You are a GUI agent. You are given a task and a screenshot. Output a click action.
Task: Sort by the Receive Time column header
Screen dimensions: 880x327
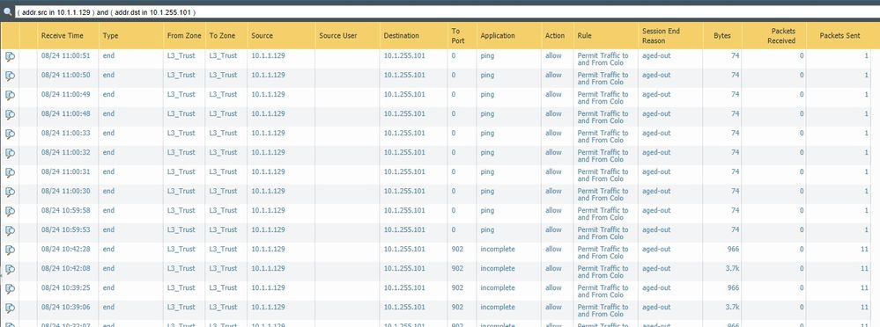click(62, 35)
